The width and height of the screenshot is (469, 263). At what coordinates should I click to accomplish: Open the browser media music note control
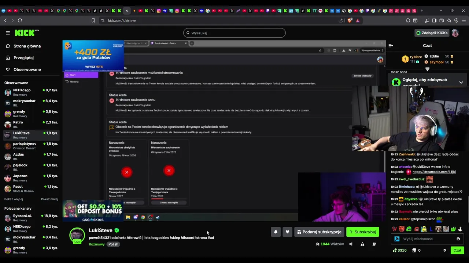point(427,20)
